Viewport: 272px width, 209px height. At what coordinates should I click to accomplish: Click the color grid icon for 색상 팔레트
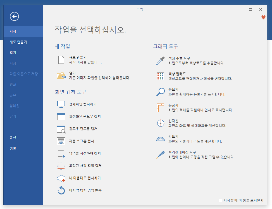(161, 76)
